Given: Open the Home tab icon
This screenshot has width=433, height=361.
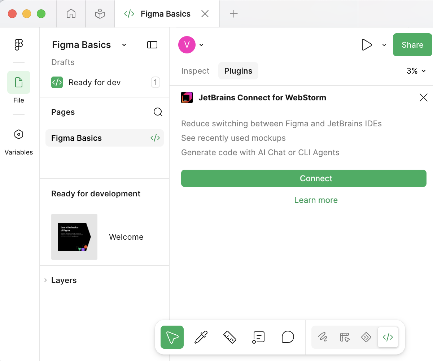Looking at the screenshot, I should (71, 14).
